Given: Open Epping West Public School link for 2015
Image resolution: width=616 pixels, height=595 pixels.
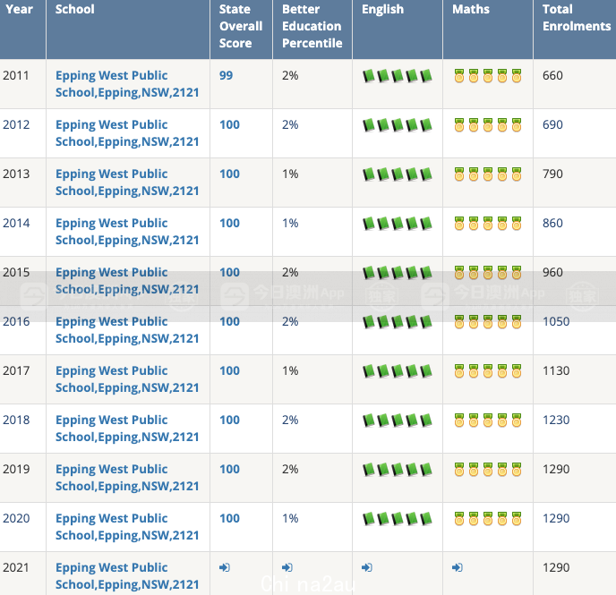Looking at the screenshot, I should click(x=127, y=281).
